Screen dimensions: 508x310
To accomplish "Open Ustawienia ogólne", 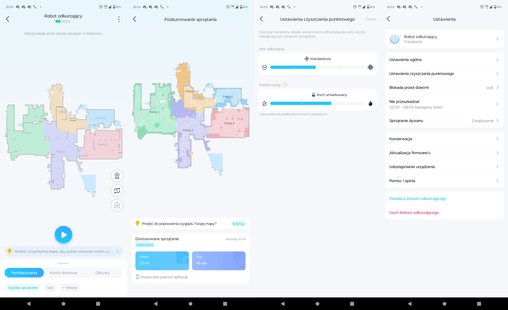I will (x=444, y=60).
